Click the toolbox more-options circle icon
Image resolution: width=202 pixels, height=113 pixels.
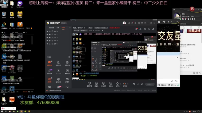click(69, 57)
